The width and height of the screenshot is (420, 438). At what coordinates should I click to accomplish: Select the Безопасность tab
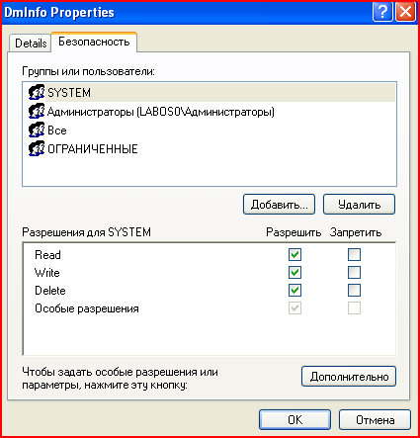(94, 42)
